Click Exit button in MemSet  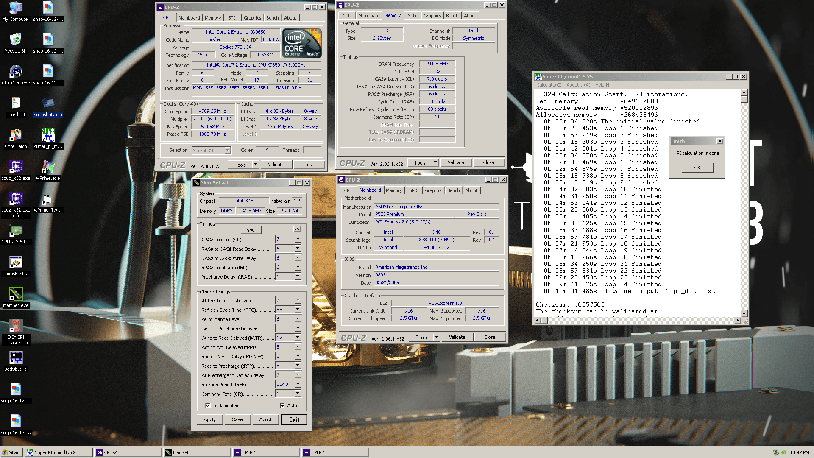point(294,419)
